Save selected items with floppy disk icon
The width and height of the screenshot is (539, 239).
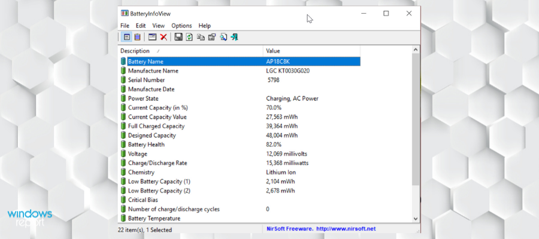click(178, 37)
